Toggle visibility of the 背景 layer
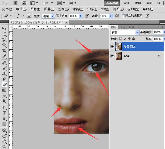Image resolution: width=165 pixels, height=149 pixels. pyautogui.click(x=112, y=56)
